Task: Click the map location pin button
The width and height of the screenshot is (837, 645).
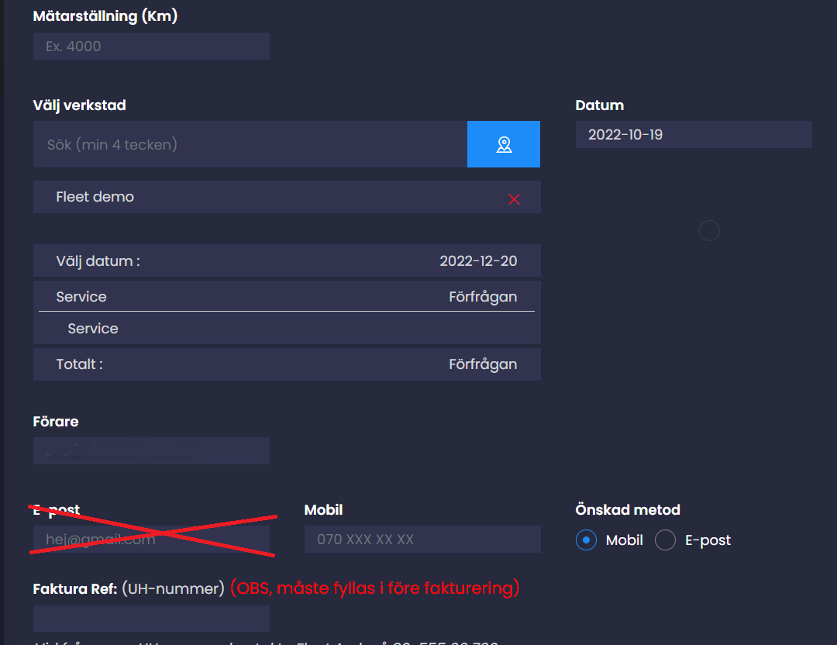Action: pos(504,144)
